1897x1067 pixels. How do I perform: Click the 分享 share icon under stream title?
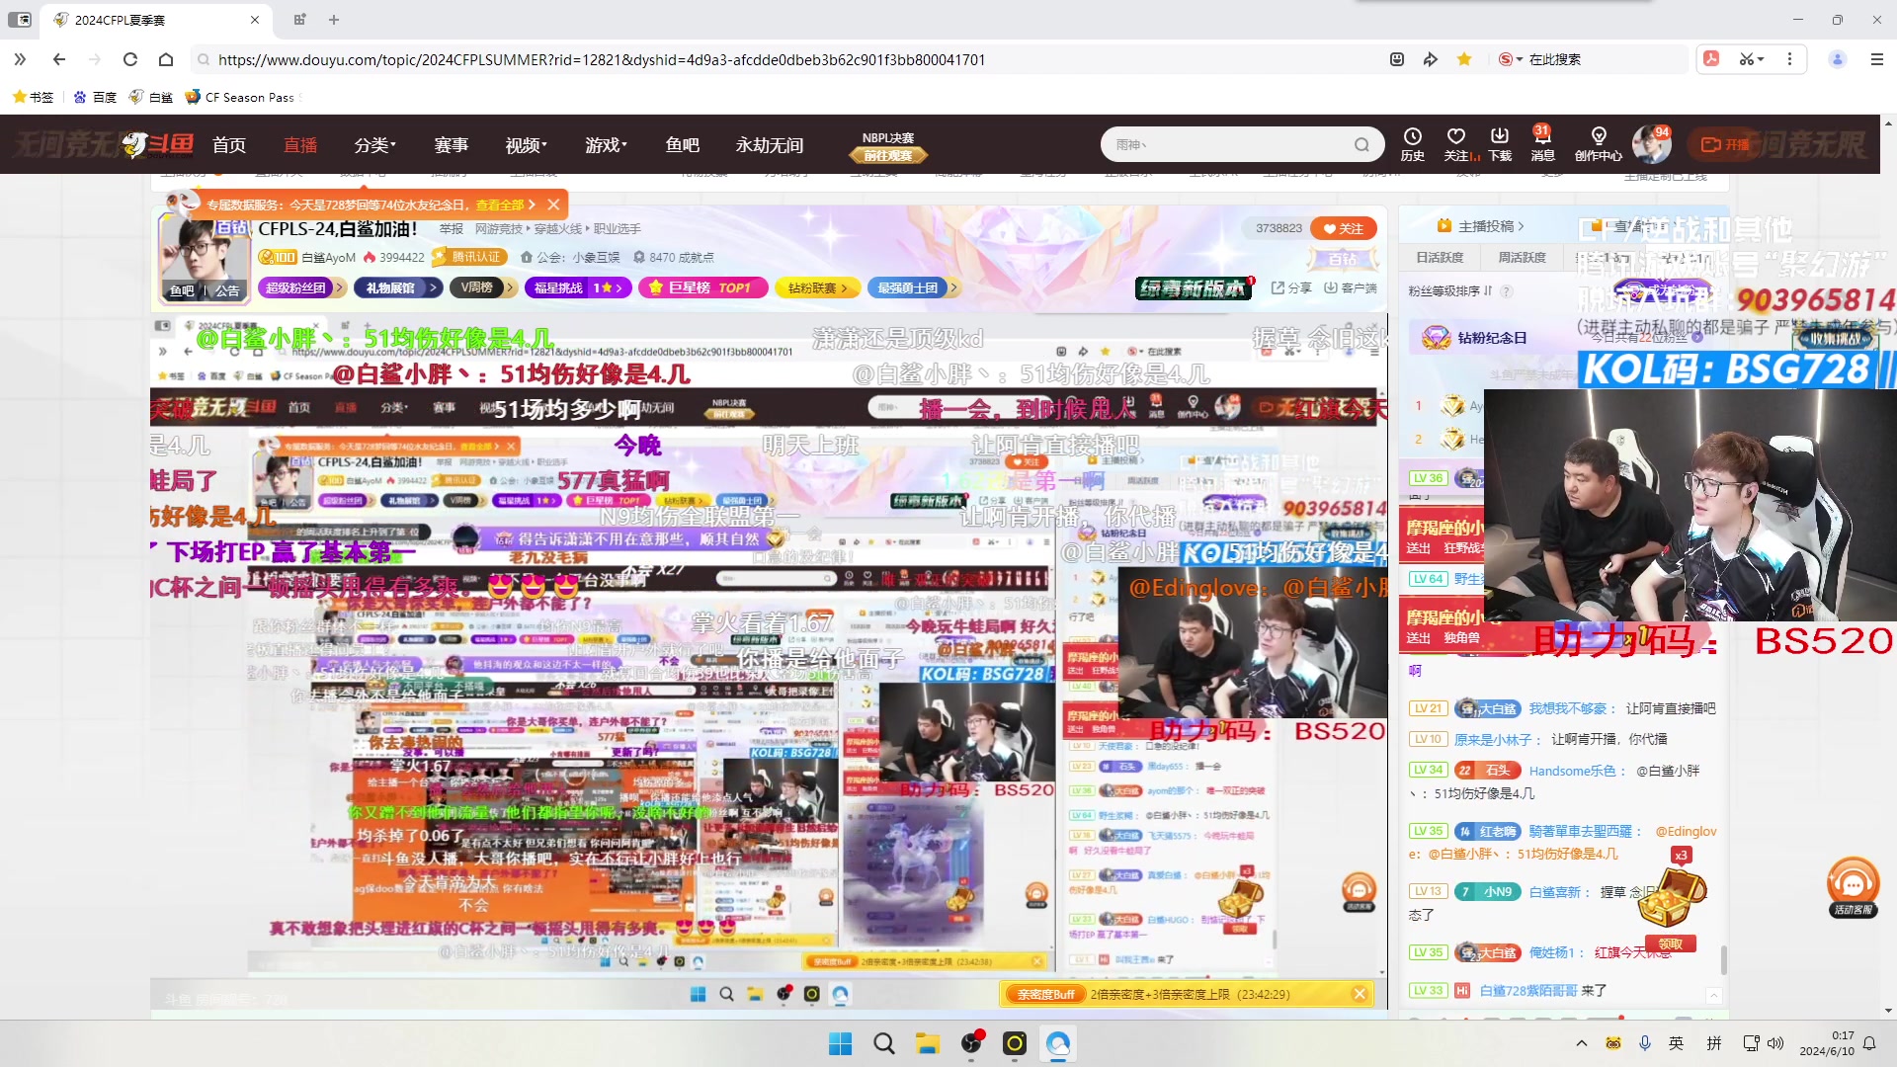click(1291, 287)
